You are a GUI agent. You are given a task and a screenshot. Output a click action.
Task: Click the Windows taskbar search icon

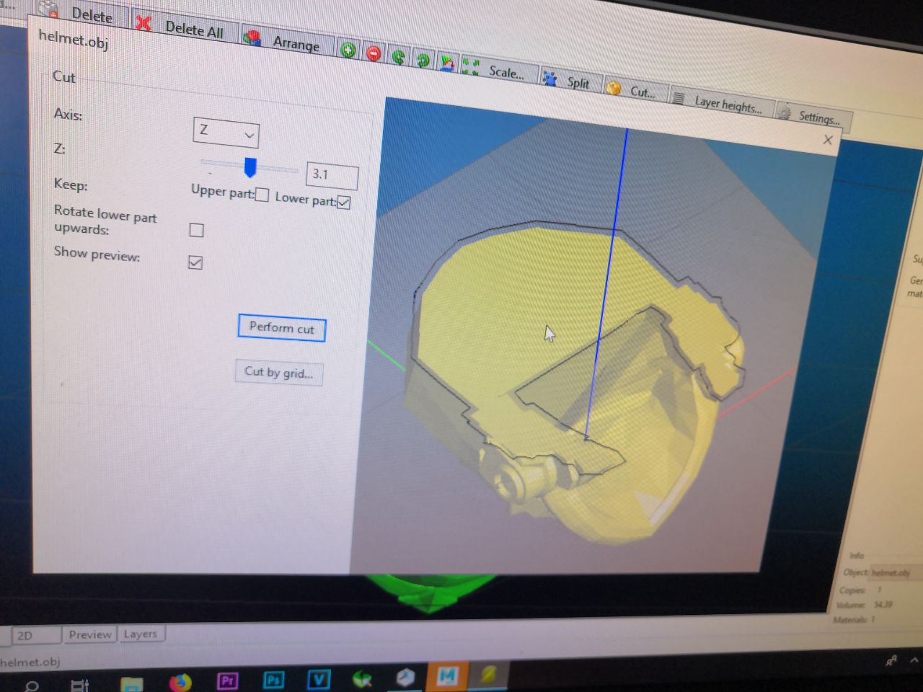tap(32, 685)
